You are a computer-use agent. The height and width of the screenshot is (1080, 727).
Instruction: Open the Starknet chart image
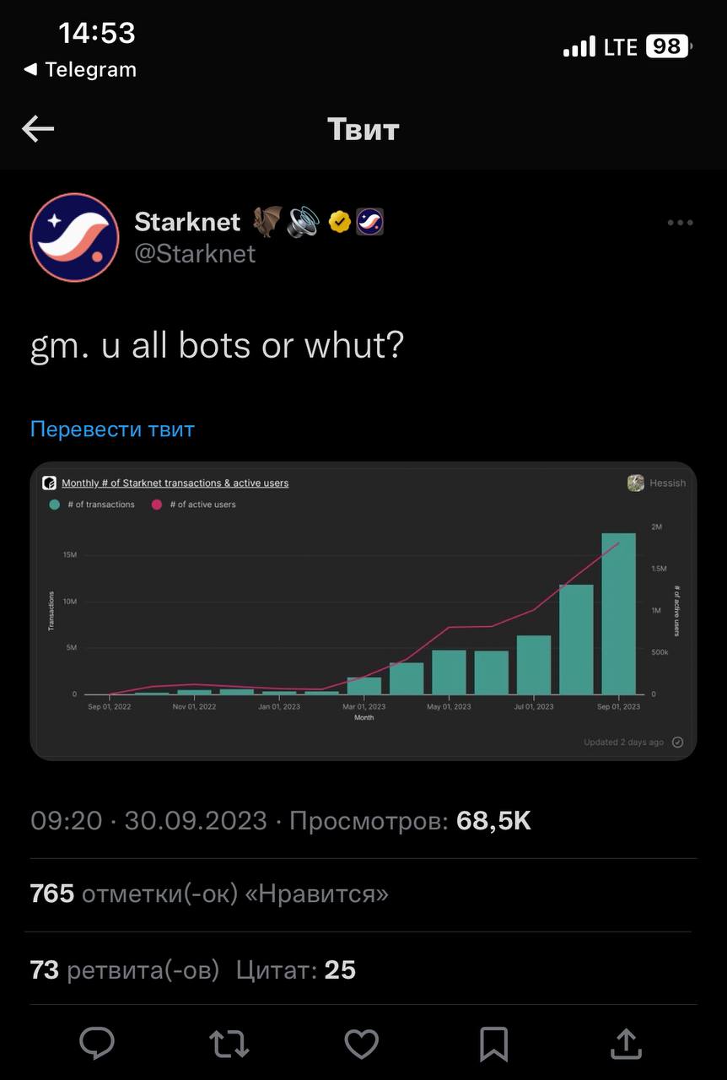pos(363,611)
